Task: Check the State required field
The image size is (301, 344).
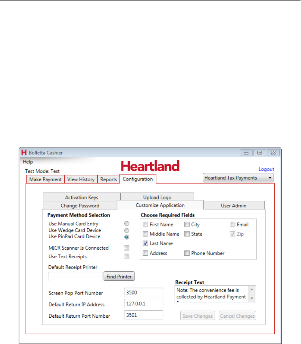Action: (187, 234)
